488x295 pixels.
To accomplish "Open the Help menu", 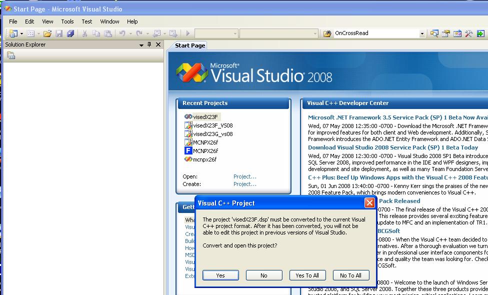I will click(132, 21).
